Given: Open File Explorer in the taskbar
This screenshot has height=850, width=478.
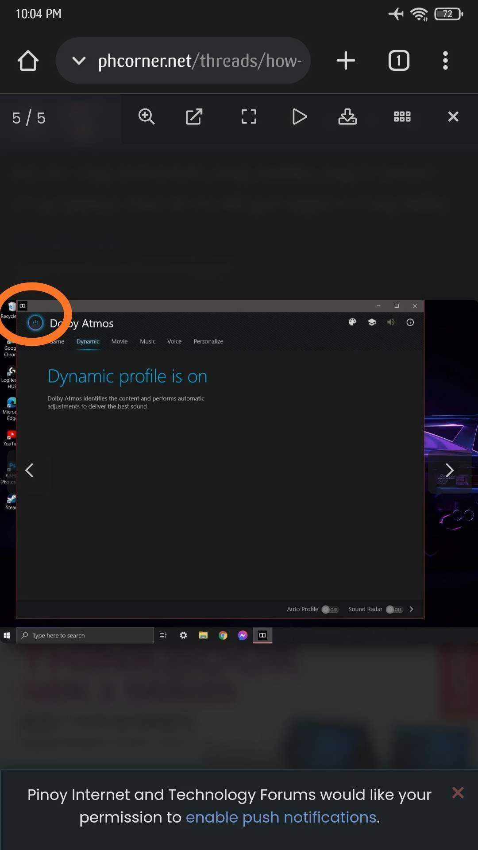Looking at the screenshot, I should [x=203, y=635].
